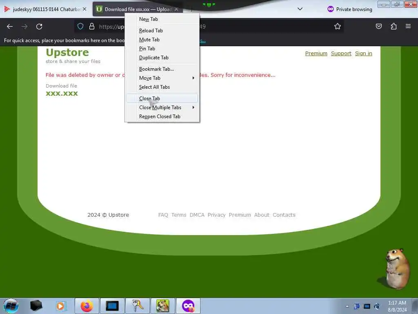Open the Premium link in the header
This screenshot has width=418, height=314.
click(316, 54)
